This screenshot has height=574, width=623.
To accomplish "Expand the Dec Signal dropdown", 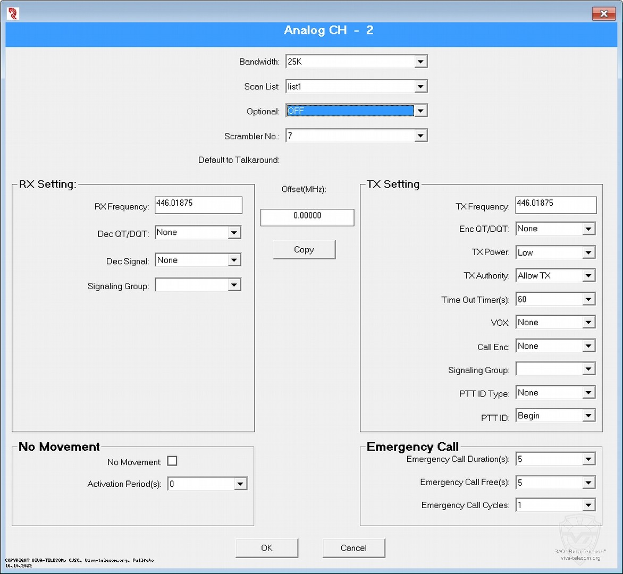I will (234, 260).
